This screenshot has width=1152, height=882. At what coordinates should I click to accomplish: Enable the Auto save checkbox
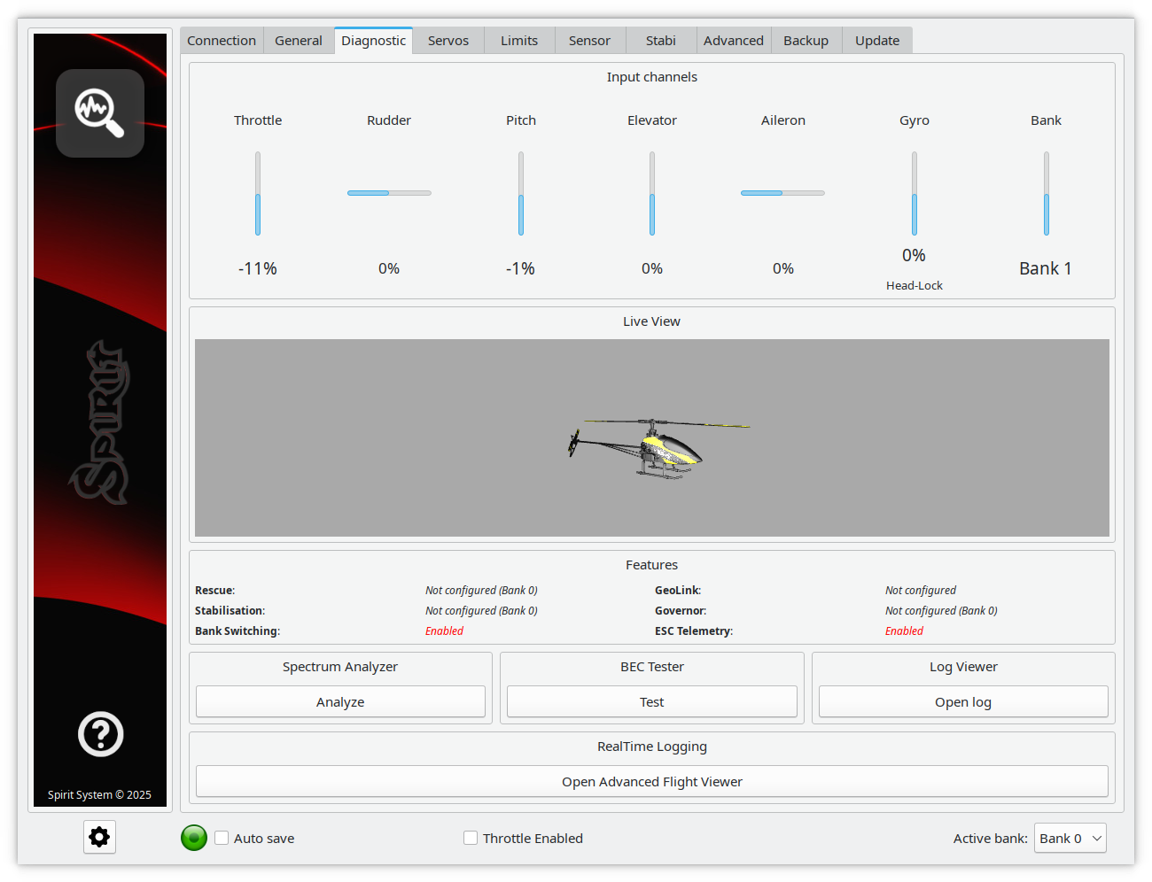coord(222,838)
